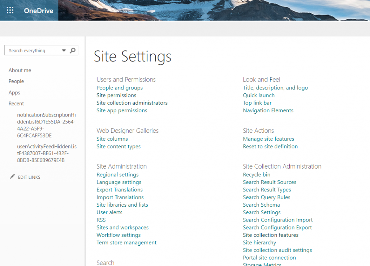Open Import Translations
Image resolution: width=370 pixels, height=266 pixels.
click(120, 197)
